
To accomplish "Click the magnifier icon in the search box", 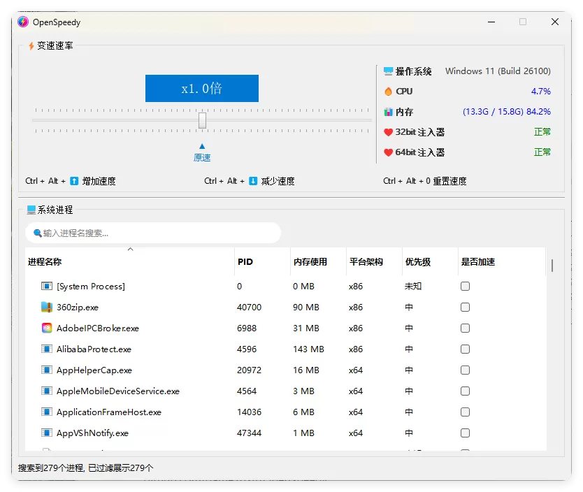I will tap(37, 232).
